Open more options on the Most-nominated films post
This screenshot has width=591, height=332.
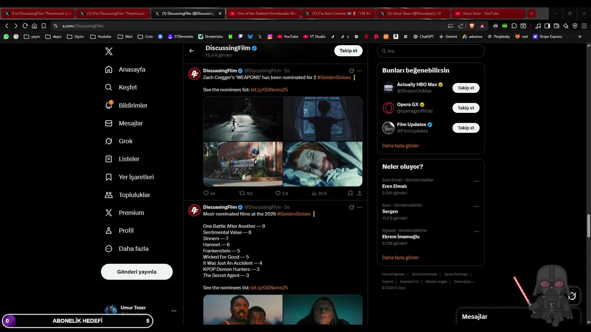point(360,207)
